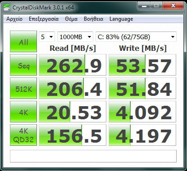Start the 4K QD32 benchmark
187x171 pixels.
tap(23, 135)
